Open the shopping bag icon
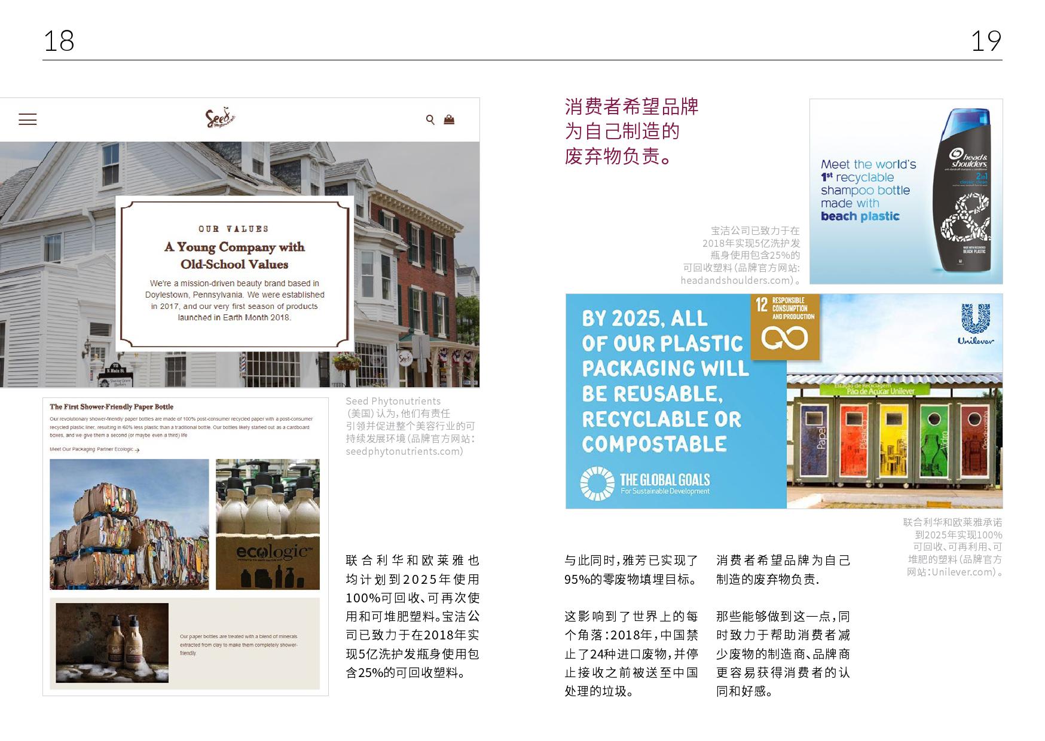The image size is (1045, 741). pos(449,120)
